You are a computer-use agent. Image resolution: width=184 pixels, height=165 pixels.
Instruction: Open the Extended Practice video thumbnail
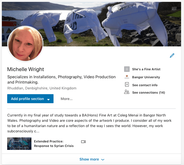[x=19, y=144]
